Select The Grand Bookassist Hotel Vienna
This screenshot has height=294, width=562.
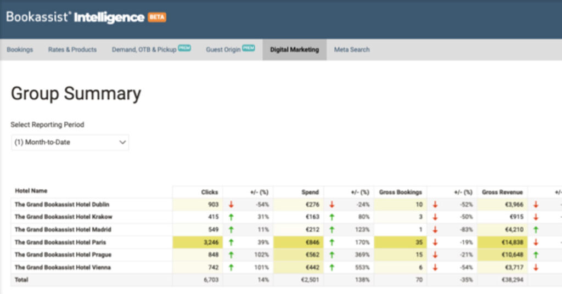point(63,268)
